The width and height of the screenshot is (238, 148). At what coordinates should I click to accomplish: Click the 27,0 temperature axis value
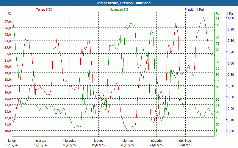pos(8,22)
